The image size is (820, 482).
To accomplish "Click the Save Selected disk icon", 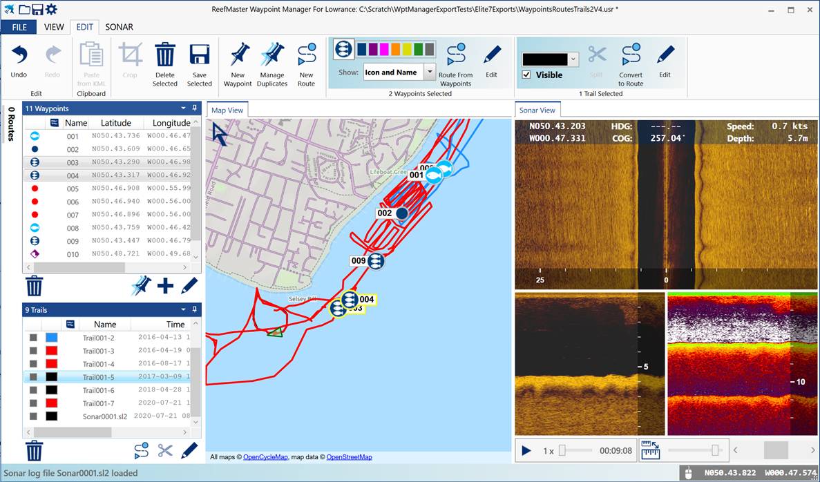I will (x=199, y=55).
